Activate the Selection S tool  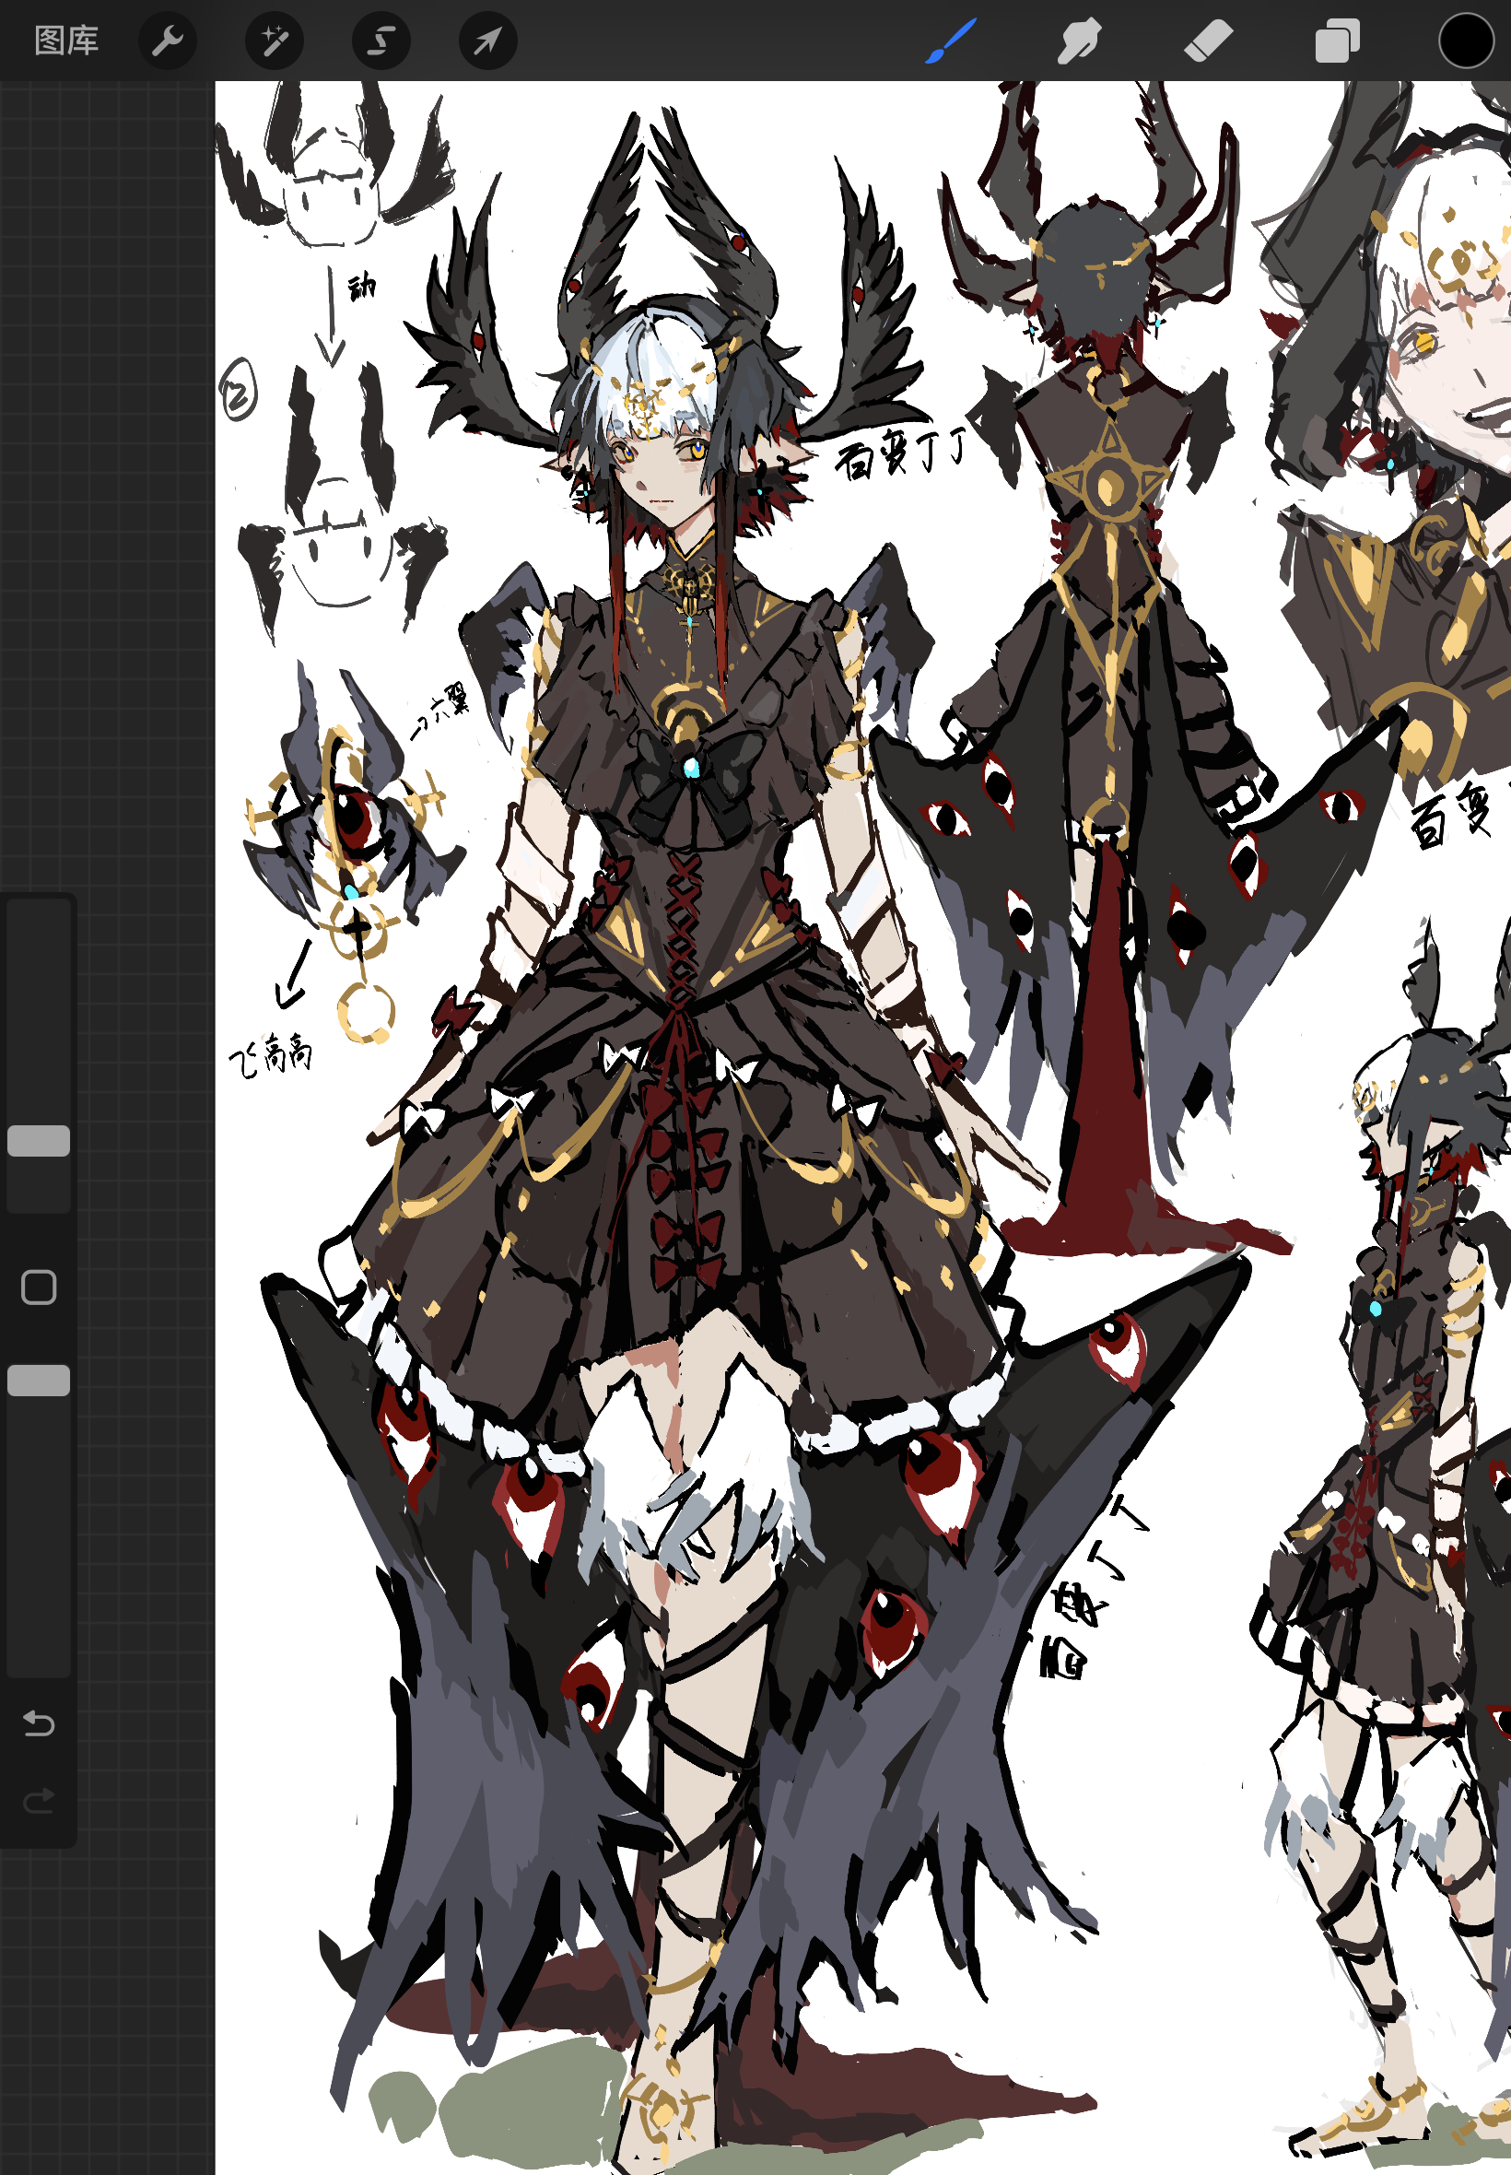pyautogui.click(x=381, y=41)
